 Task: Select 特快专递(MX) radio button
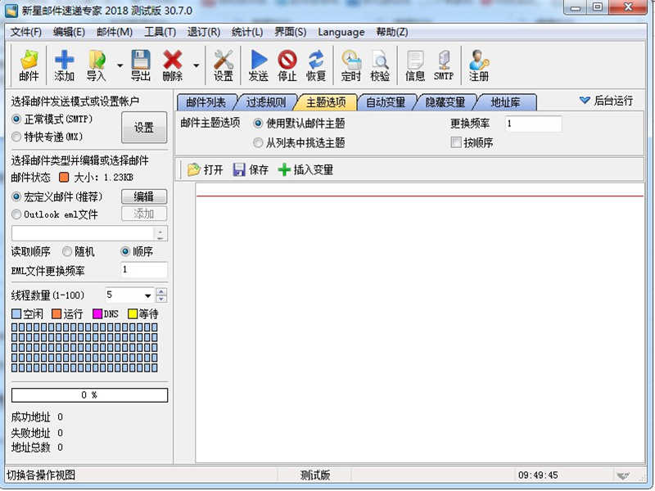tap(16, 137)
